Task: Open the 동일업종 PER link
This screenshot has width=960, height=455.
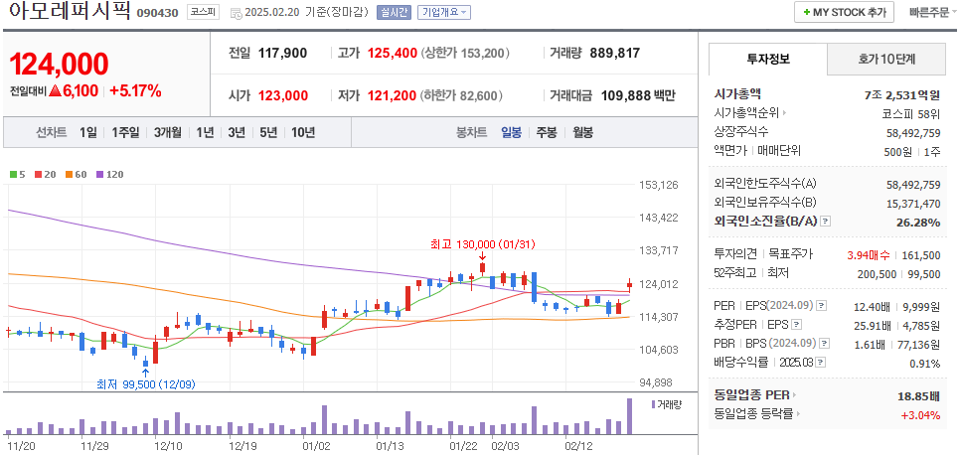Action: 752,395
